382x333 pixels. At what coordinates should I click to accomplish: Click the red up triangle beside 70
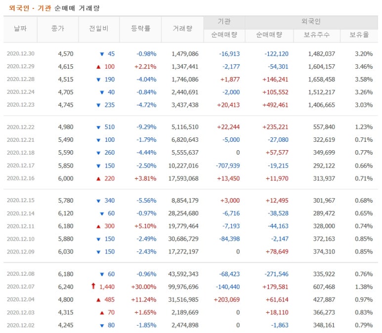pos(102,313)
